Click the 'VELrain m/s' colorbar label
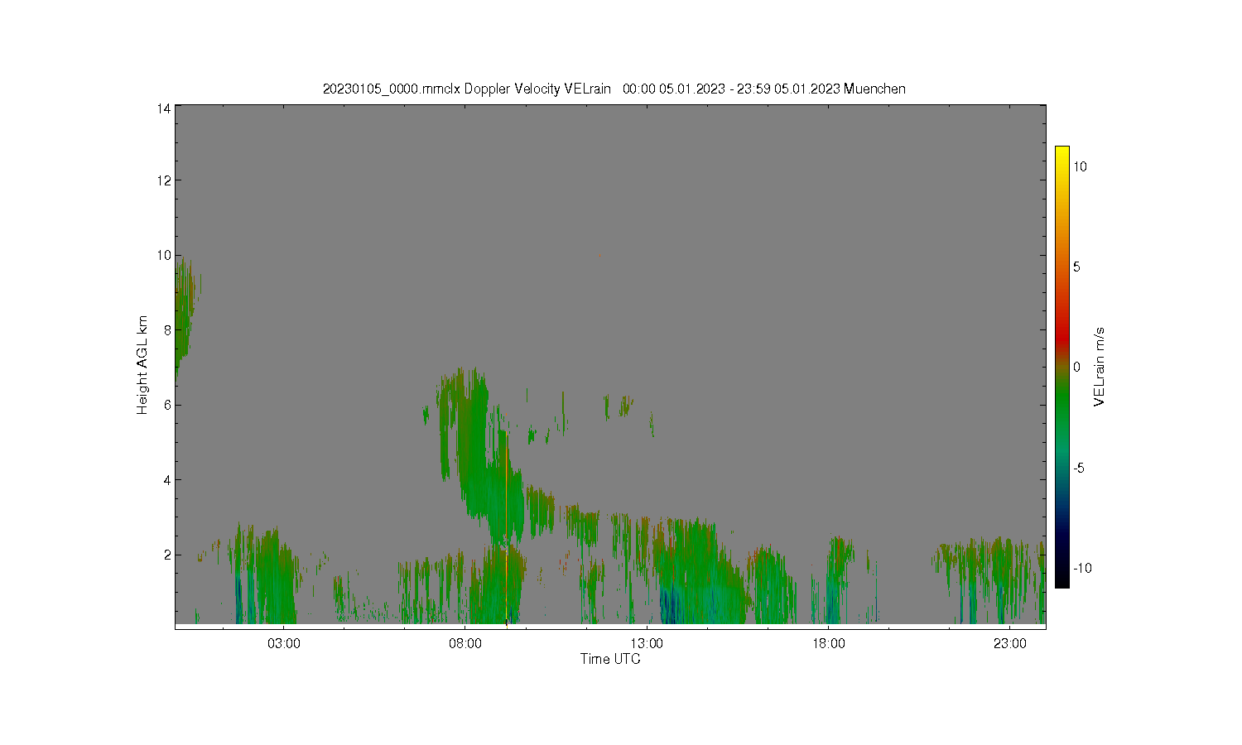Screen dimensions: 1242x745 pos(1099,367)
